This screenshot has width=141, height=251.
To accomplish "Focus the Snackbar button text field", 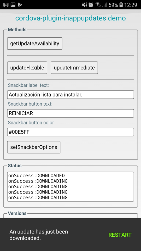I will [x=70, y=113].
